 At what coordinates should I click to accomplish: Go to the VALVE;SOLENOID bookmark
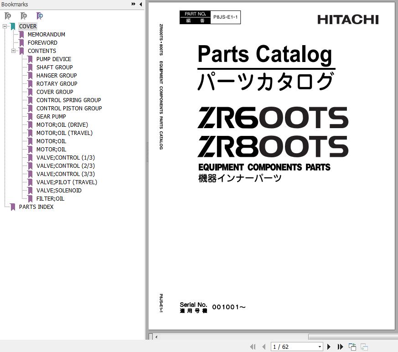(59, 191)
